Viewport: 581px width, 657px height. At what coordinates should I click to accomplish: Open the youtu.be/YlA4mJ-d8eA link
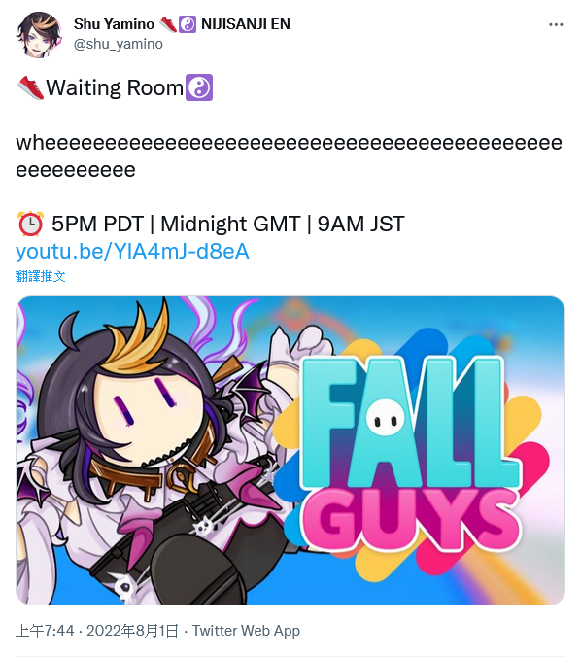pyautogui.click(x=132, y=252)
